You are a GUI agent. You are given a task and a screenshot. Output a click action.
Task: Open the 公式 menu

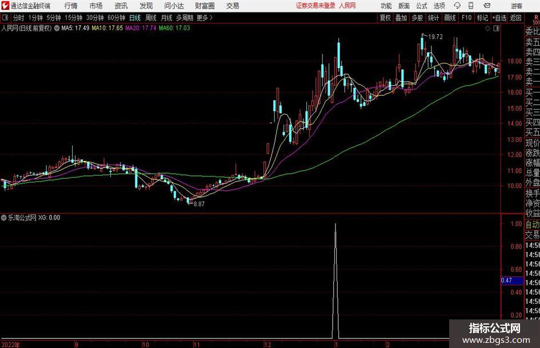(x=421, y=6)
